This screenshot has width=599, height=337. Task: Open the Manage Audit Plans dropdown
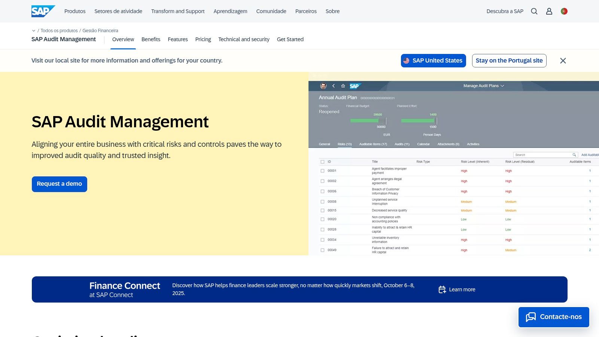484,86
